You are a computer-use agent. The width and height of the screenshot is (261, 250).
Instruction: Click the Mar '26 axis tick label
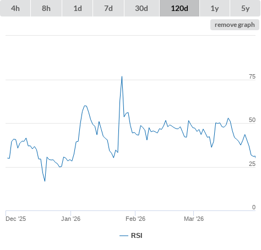point(194,219)
